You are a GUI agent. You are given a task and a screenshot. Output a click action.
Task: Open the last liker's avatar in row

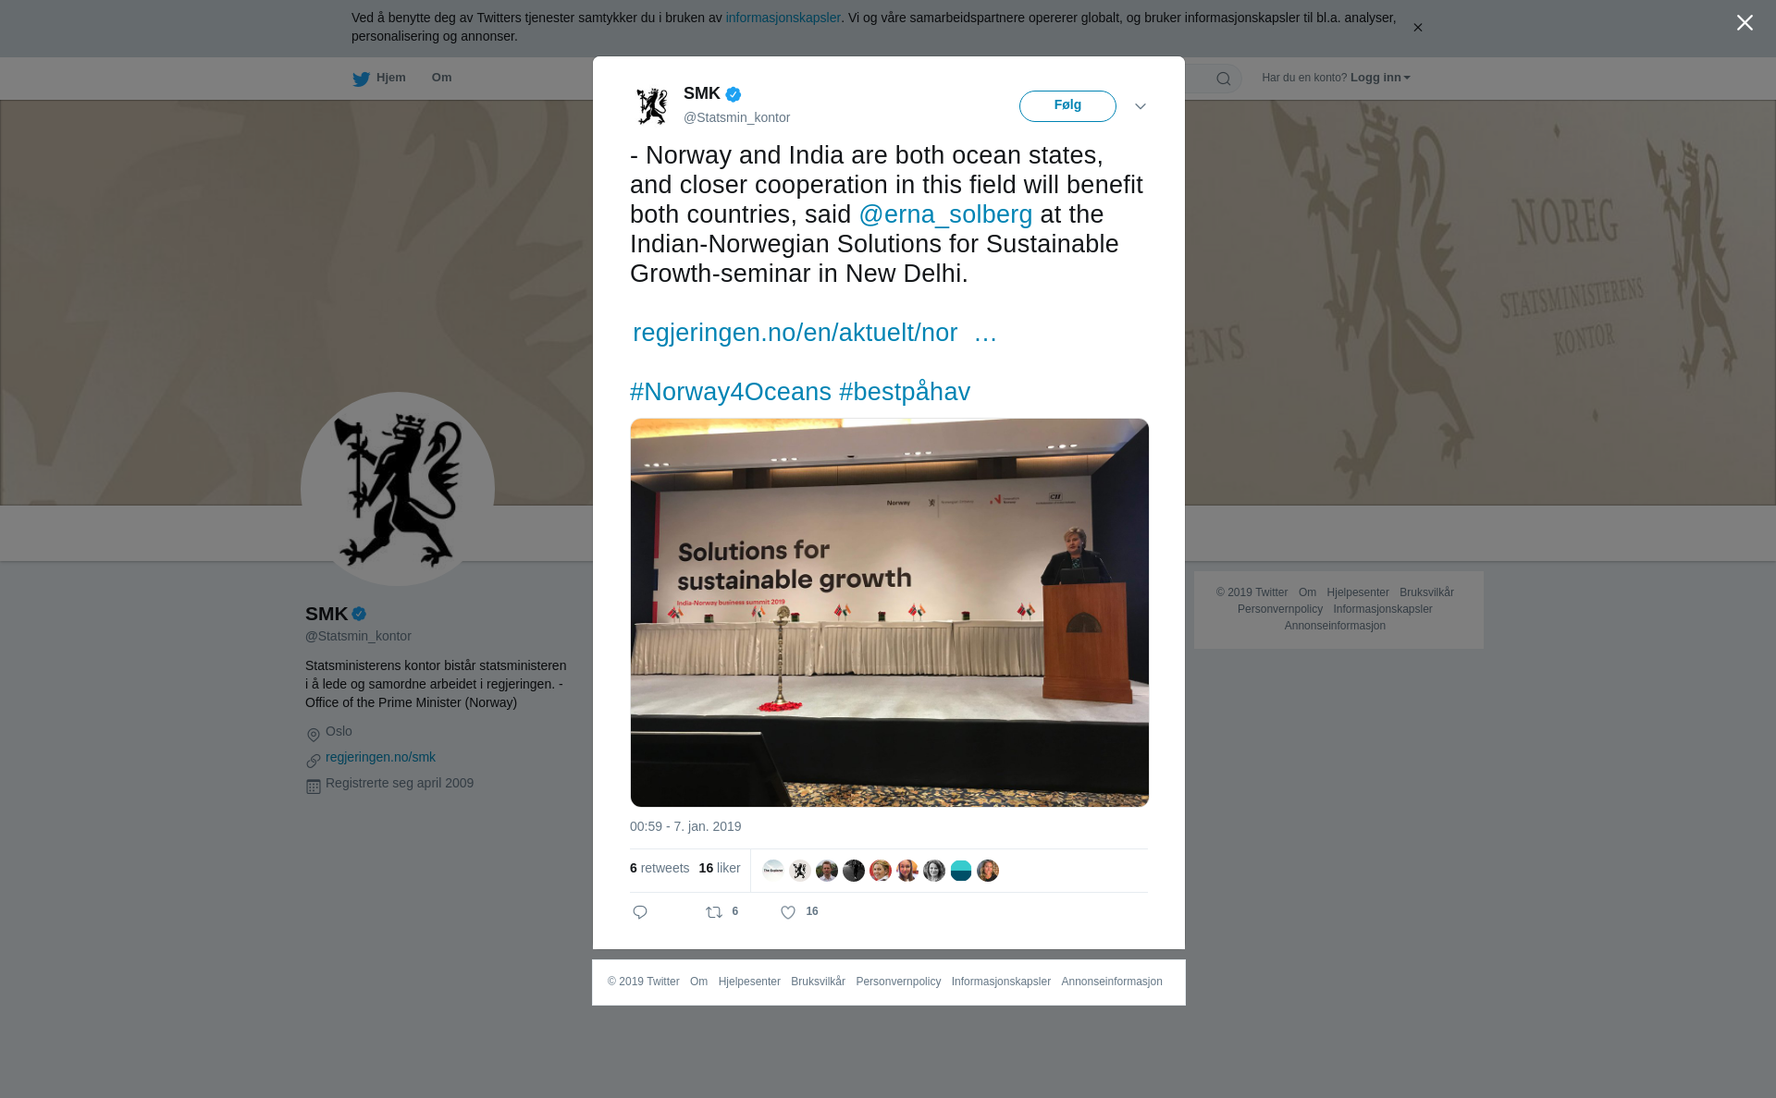[x=988, y=870]
